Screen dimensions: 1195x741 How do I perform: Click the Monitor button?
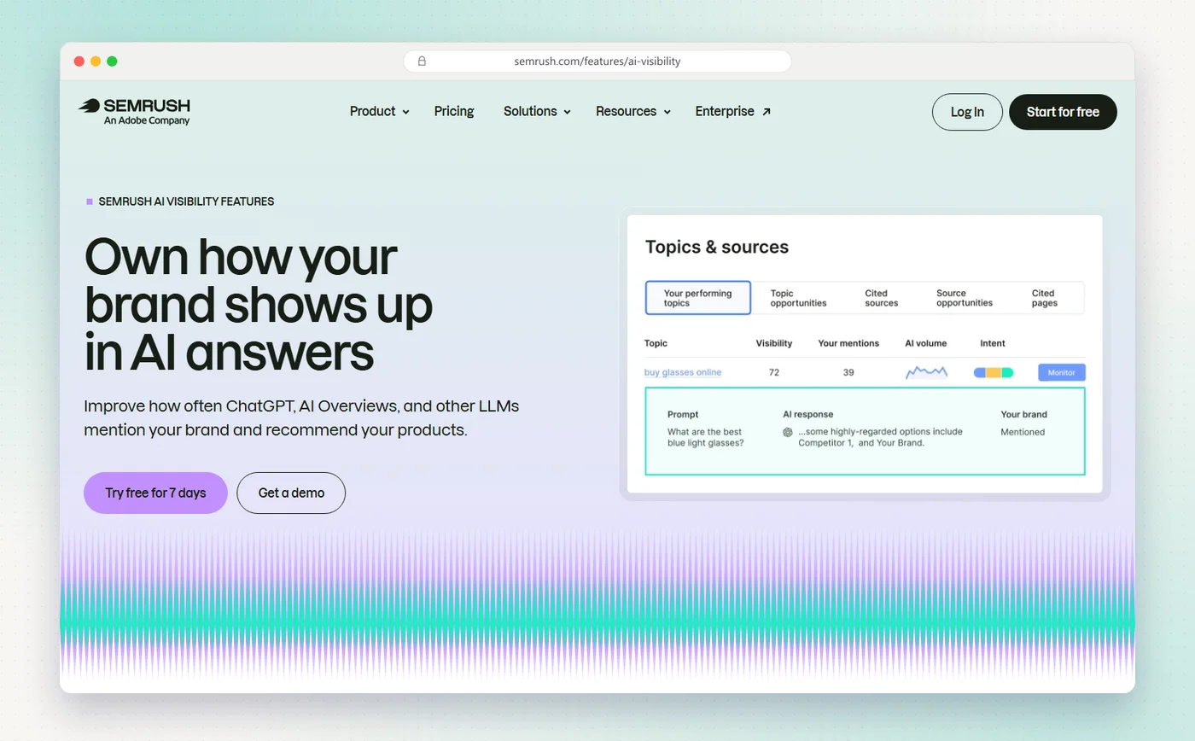(1062, 372)
